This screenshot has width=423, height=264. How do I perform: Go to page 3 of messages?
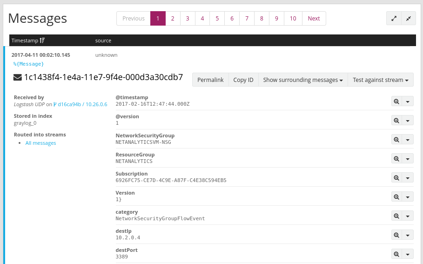pyautogui.click(x=188, y=18)
